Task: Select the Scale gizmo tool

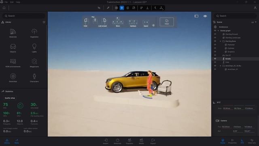Action: click(x=134, y=8)
